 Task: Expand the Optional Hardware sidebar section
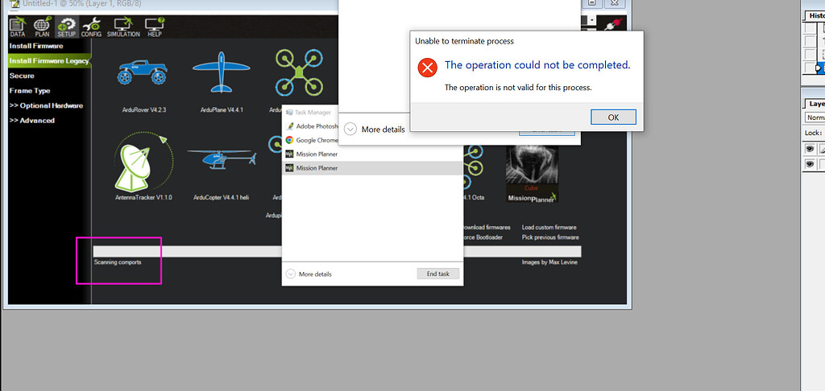(x=46, y=105)
